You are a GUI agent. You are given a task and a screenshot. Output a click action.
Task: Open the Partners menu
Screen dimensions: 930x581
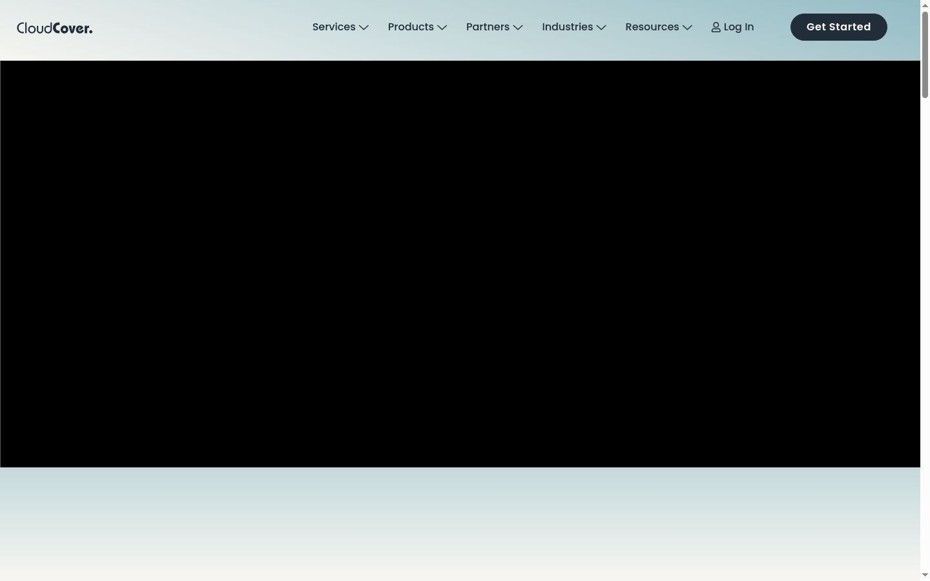pyautogui.click(x=495, y=27)
